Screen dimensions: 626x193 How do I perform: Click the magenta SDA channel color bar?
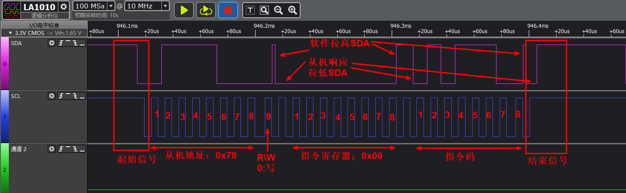(x=4, y=64)
